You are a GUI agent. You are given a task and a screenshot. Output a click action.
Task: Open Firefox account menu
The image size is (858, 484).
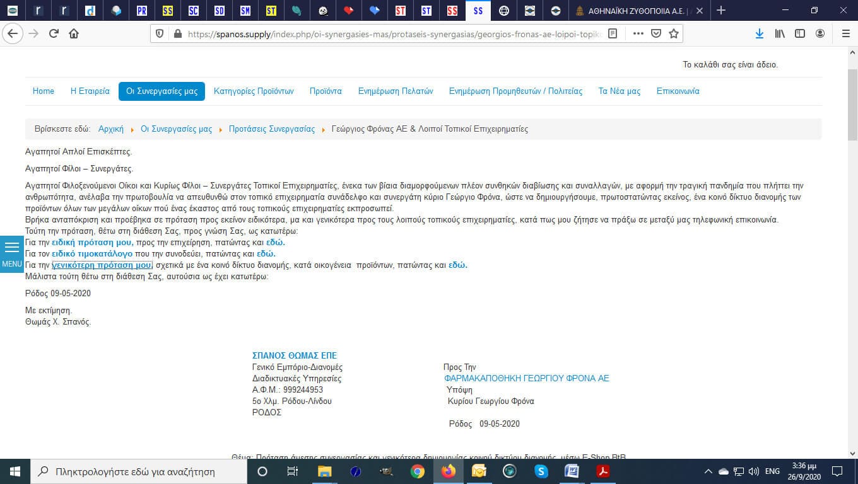[820, 33]
